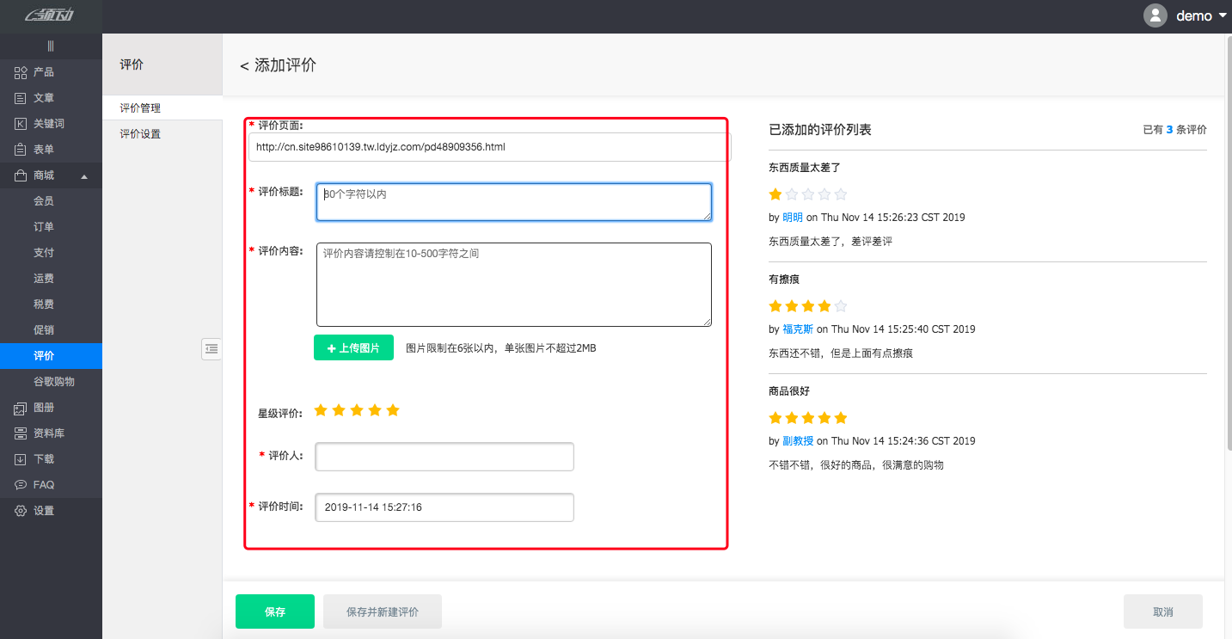Click the Forms (表单) clipboard icon
This screenshot has width=1232, height=639.
pyautogui.click(x=21, y=150)
